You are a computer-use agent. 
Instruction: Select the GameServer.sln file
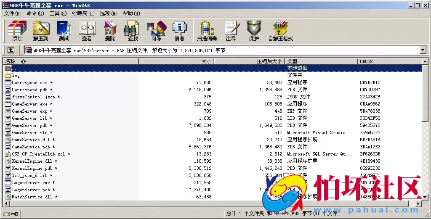click(29, 132)
